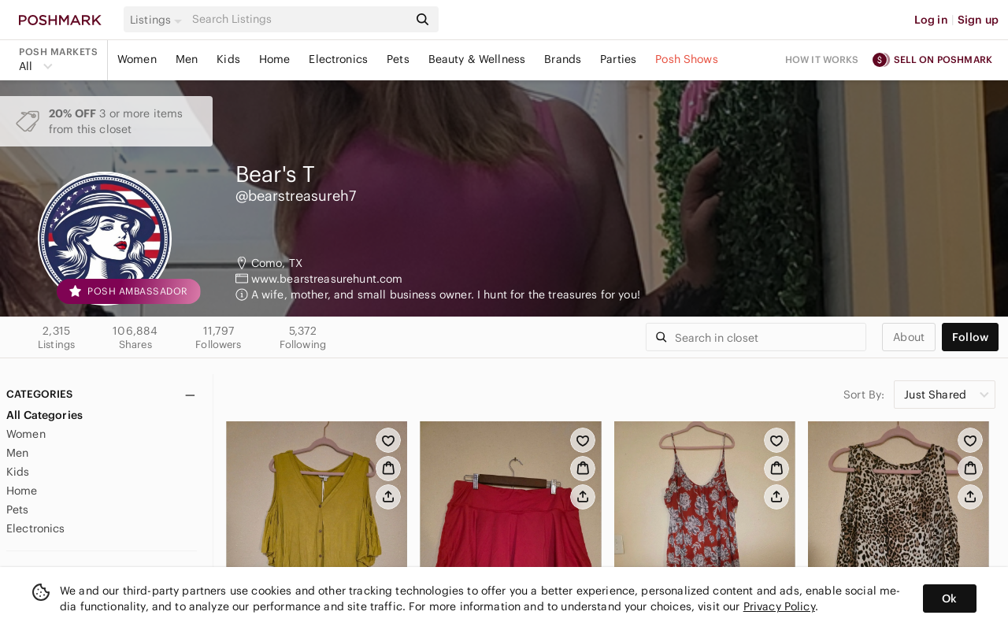Share the floral dress listing
This screenshot has height=630, width=1008.
(776, 497)
